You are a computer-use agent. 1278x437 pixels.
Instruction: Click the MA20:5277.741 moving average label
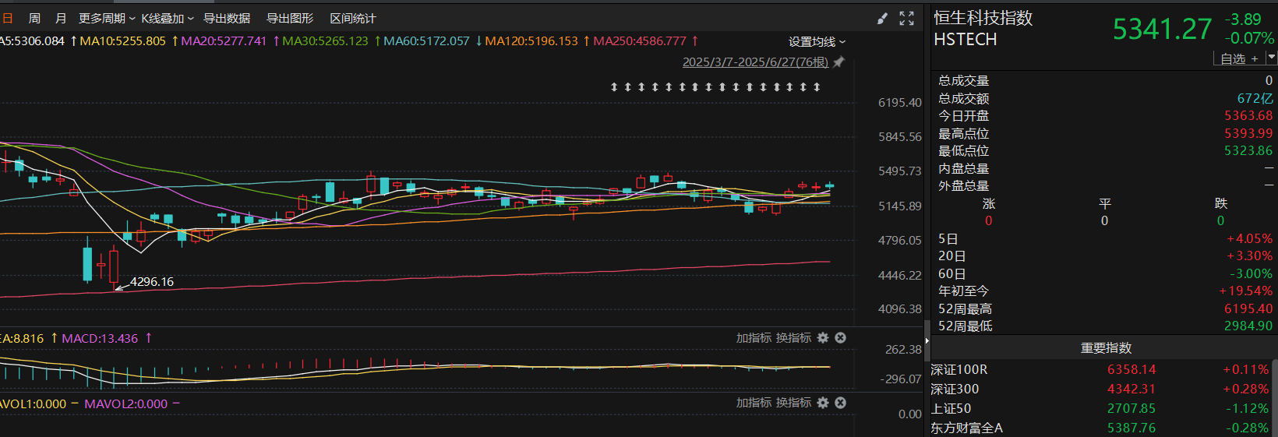224,41
